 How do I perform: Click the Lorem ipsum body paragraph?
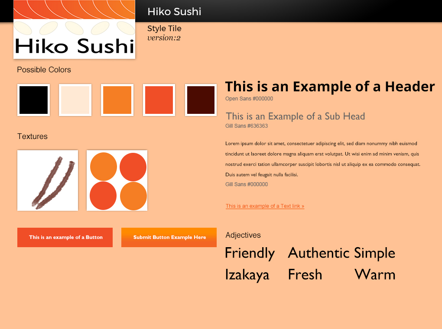(323, 159)
